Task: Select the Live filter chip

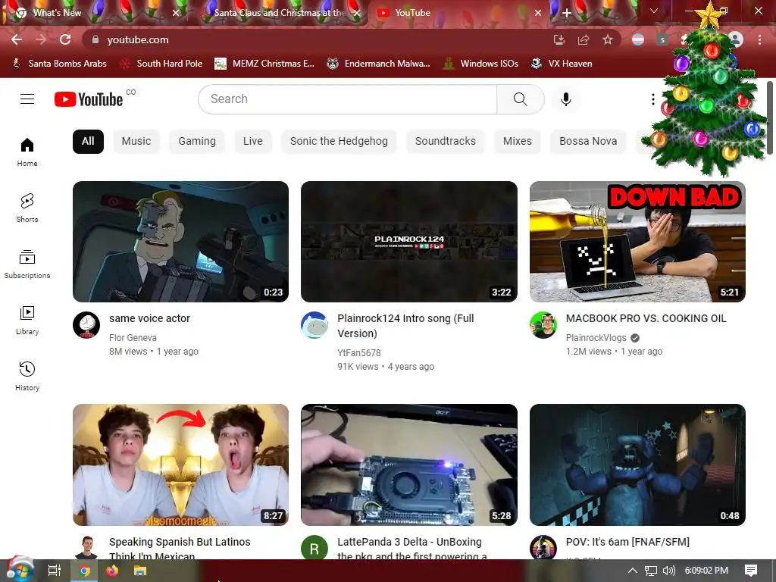Action: point(253,142)
